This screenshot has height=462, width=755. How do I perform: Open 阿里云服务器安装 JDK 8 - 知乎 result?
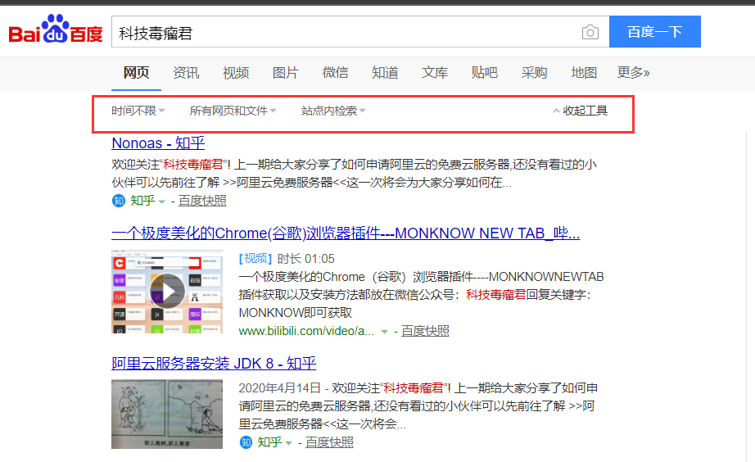[x=214, y=363]
